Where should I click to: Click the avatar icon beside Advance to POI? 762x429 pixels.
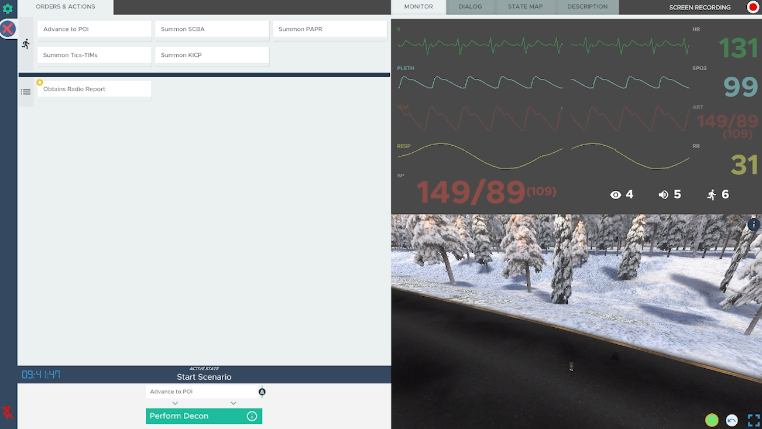[x=262, y=392]
